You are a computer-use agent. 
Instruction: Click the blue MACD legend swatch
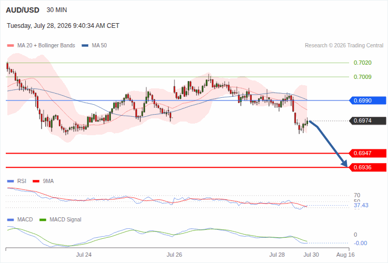point(11,220)
